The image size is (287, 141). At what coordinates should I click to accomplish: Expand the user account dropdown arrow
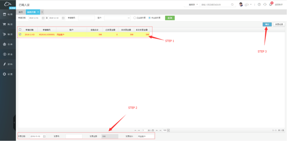[251, 4]
